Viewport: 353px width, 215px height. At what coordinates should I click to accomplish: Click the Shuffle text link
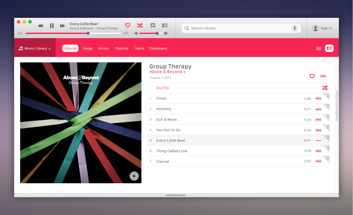click(x=162, y=88)
